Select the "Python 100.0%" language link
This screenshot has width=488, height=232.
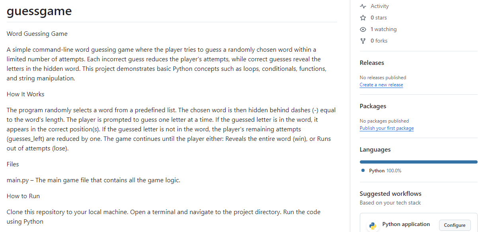[x=385, y=171]
